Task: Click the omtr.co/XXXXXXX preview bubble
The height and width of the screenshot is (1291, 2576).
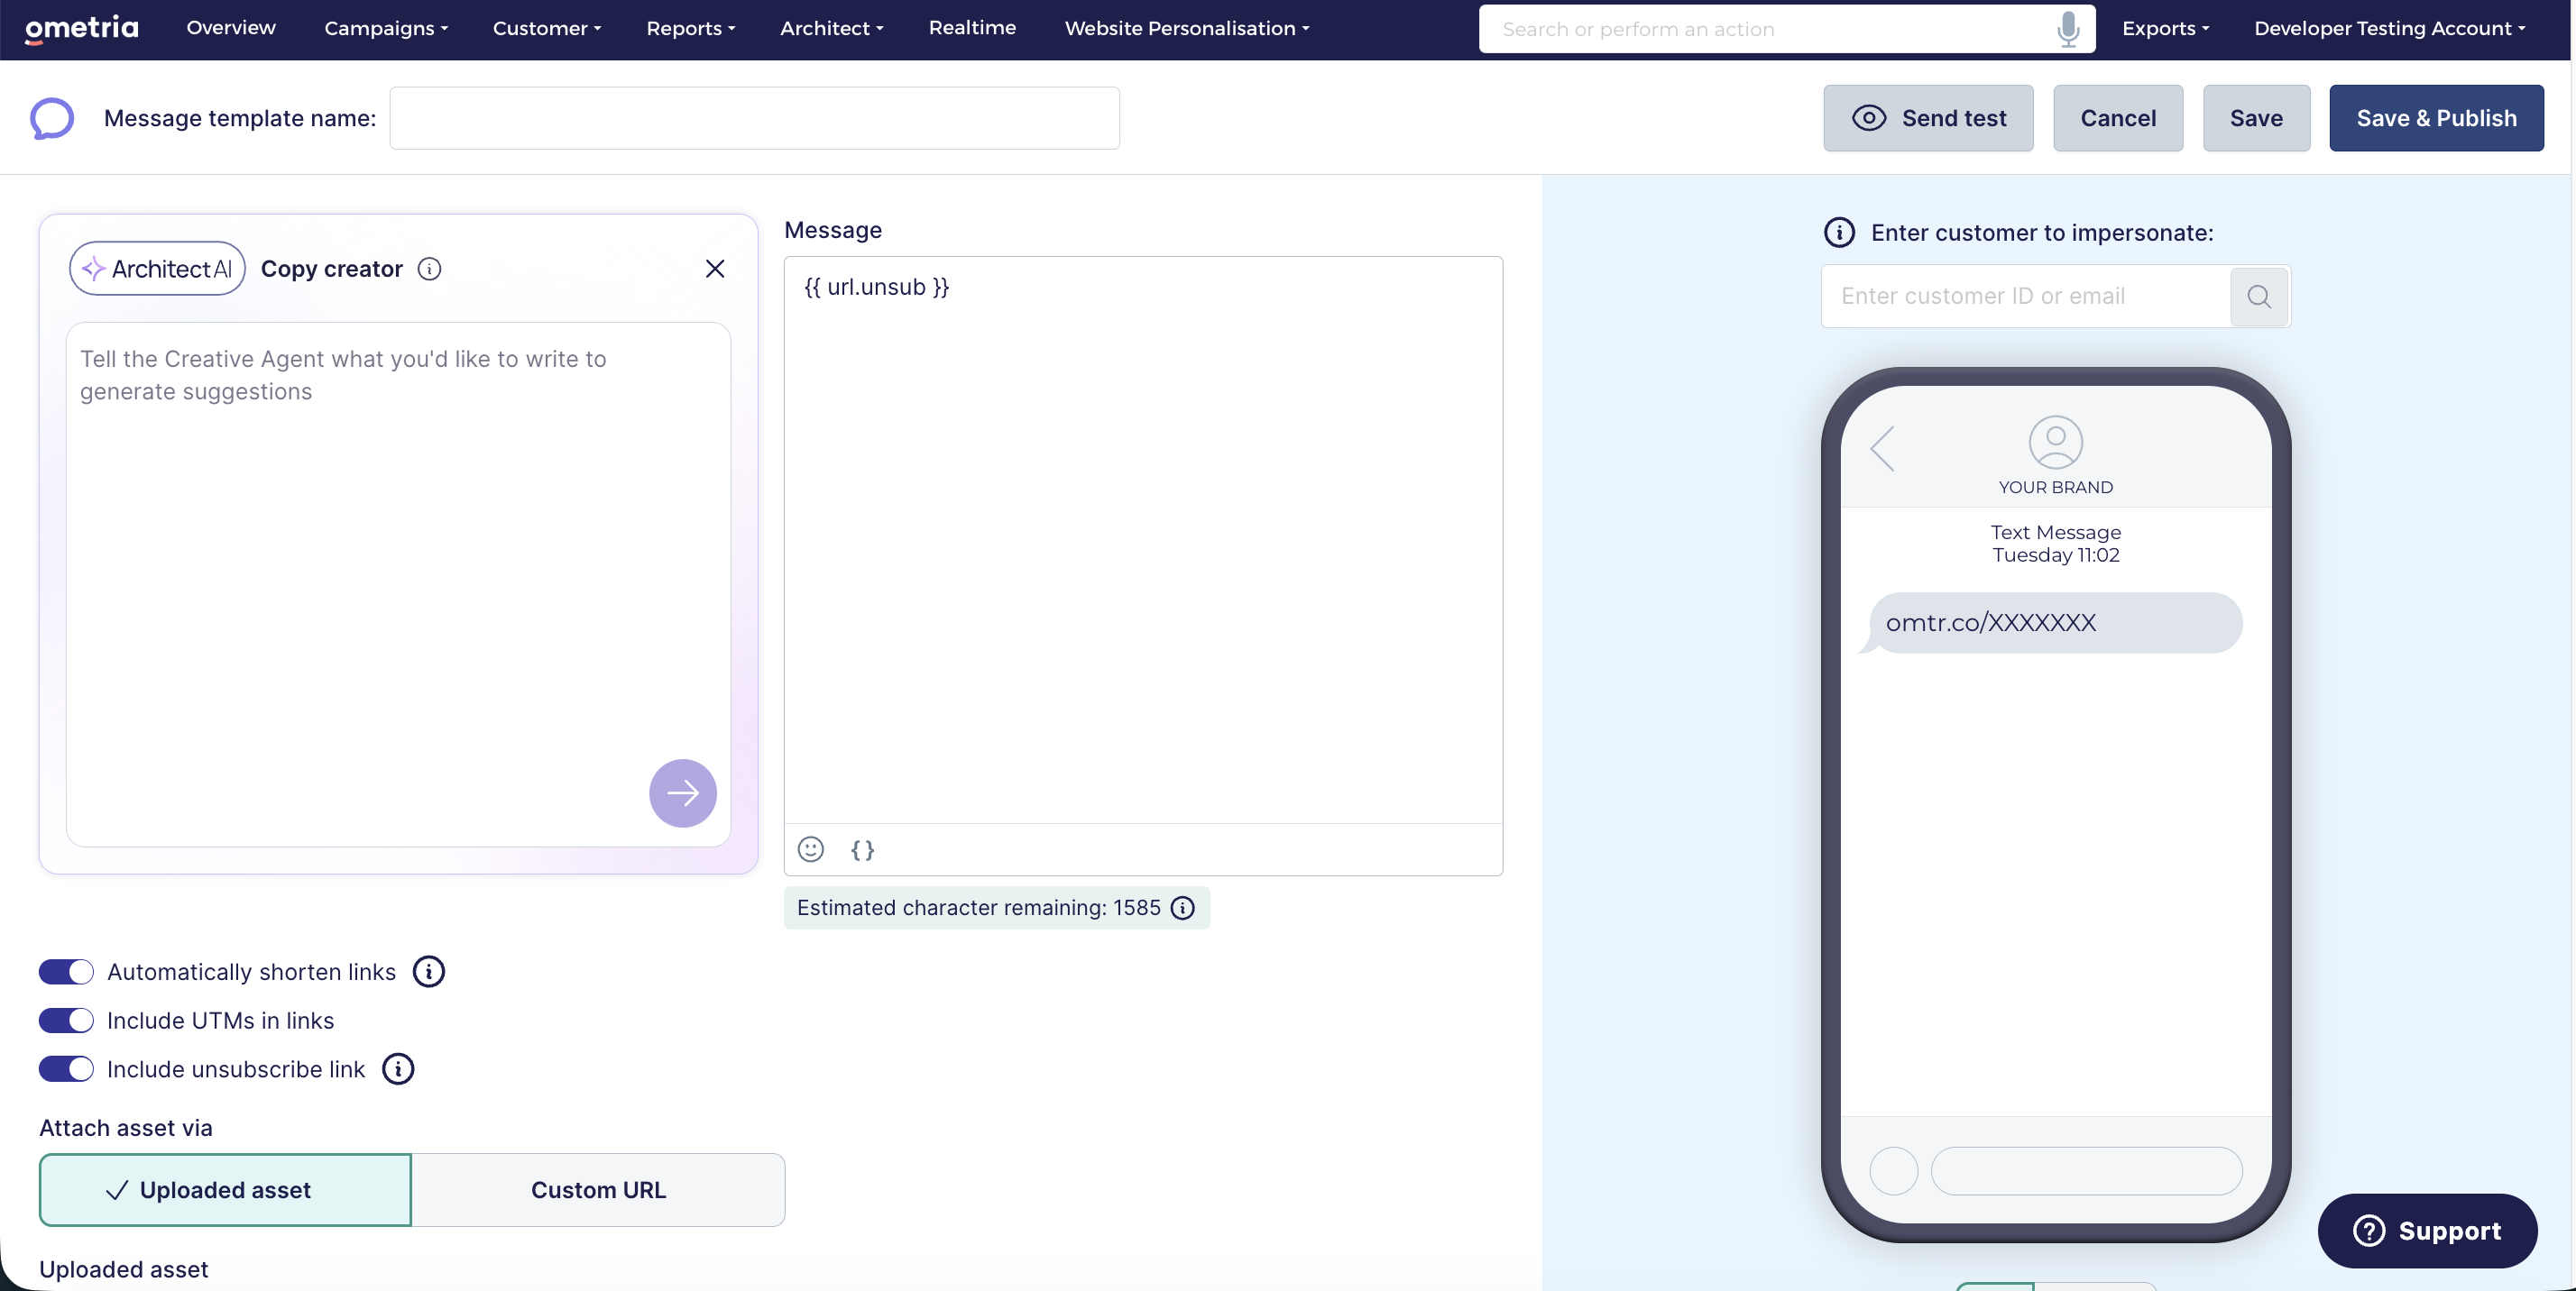Action: pos(2054,623)
